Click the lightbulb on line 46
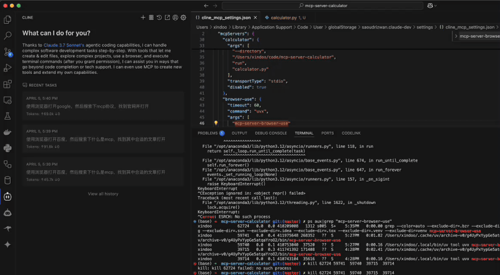 coord(216,123)
